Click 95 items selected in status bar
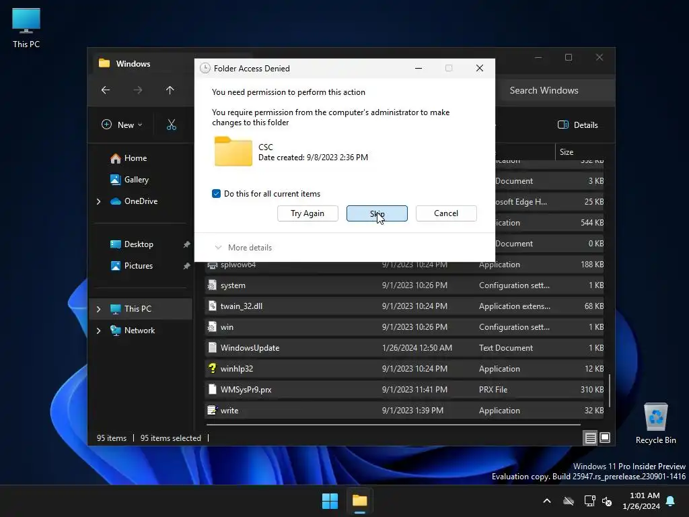 [170, 438]
